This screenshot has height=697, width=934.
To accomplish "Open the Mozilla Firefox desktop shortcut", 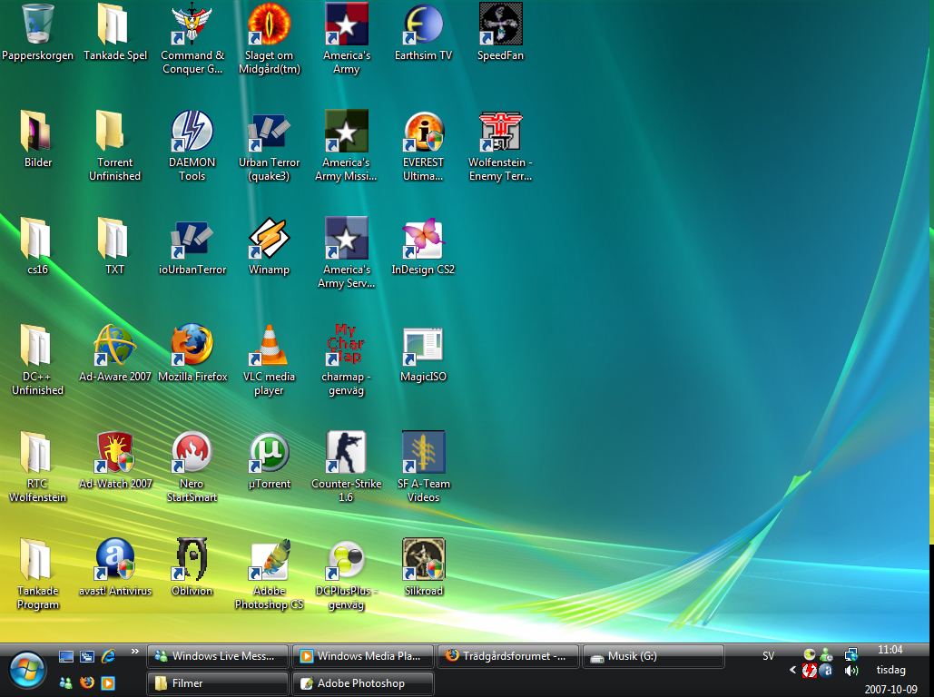I will click(x=192, y=346).
